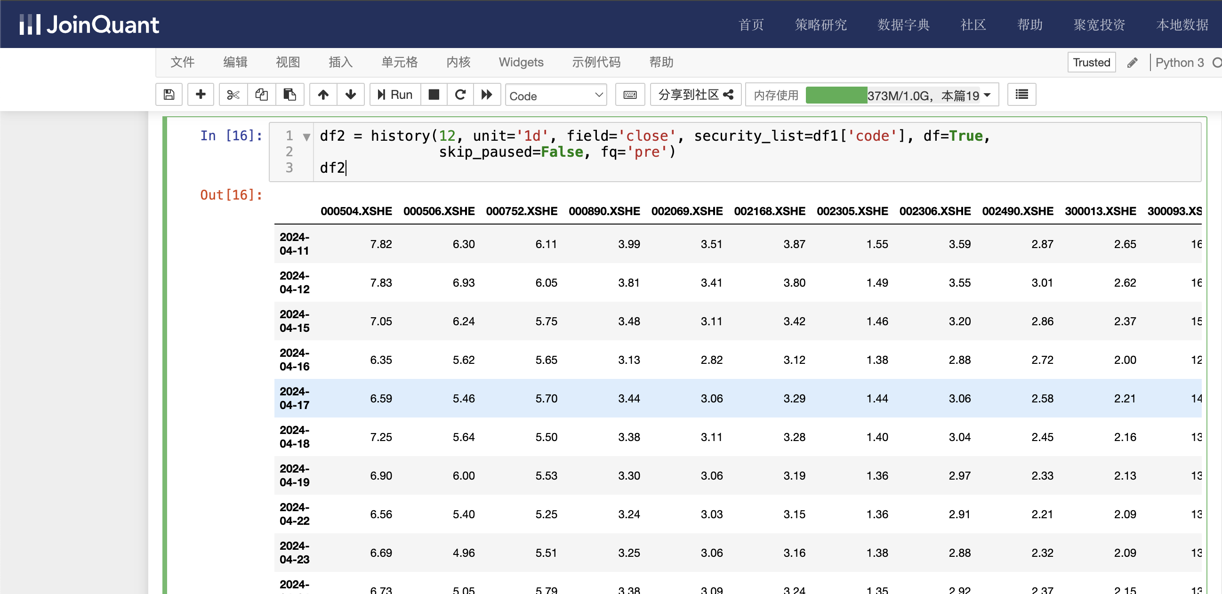Click the 2024-04-19 row index

294,475
